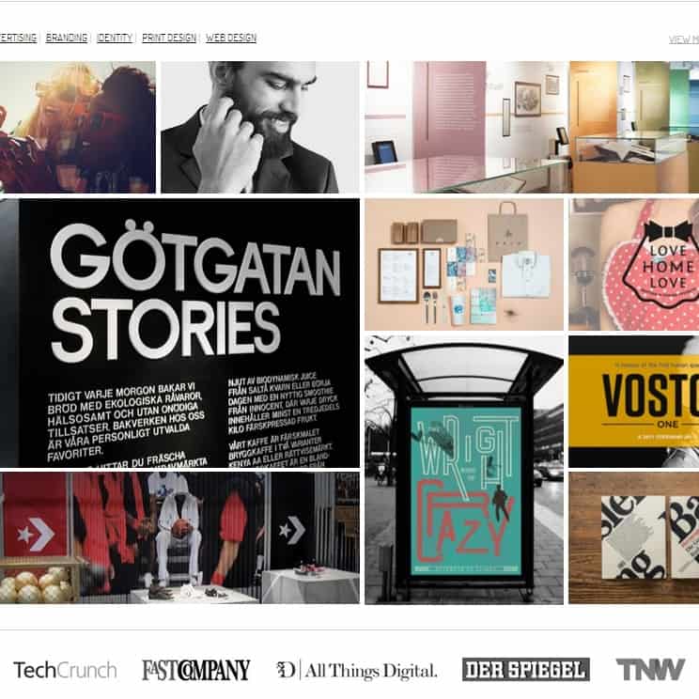699x699 pixels.
Task: Open the yellow Vostok One project
Action: pos(634,402)
